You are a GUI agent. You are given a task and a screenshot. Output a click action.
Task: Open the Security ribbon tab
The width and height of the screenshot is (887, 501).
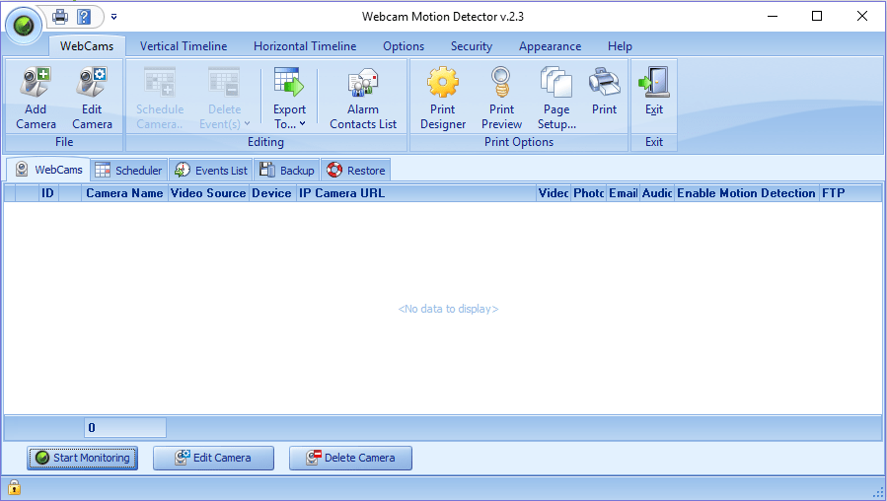[472, 46]
